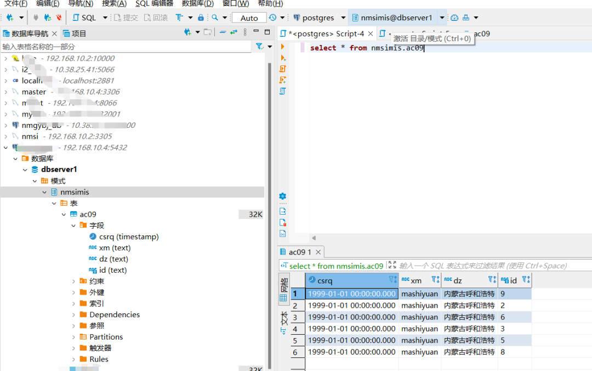This screenshot has width=592, height=371.
Task: Switch to the 项目 tab
Action: [x=75, y=33]
